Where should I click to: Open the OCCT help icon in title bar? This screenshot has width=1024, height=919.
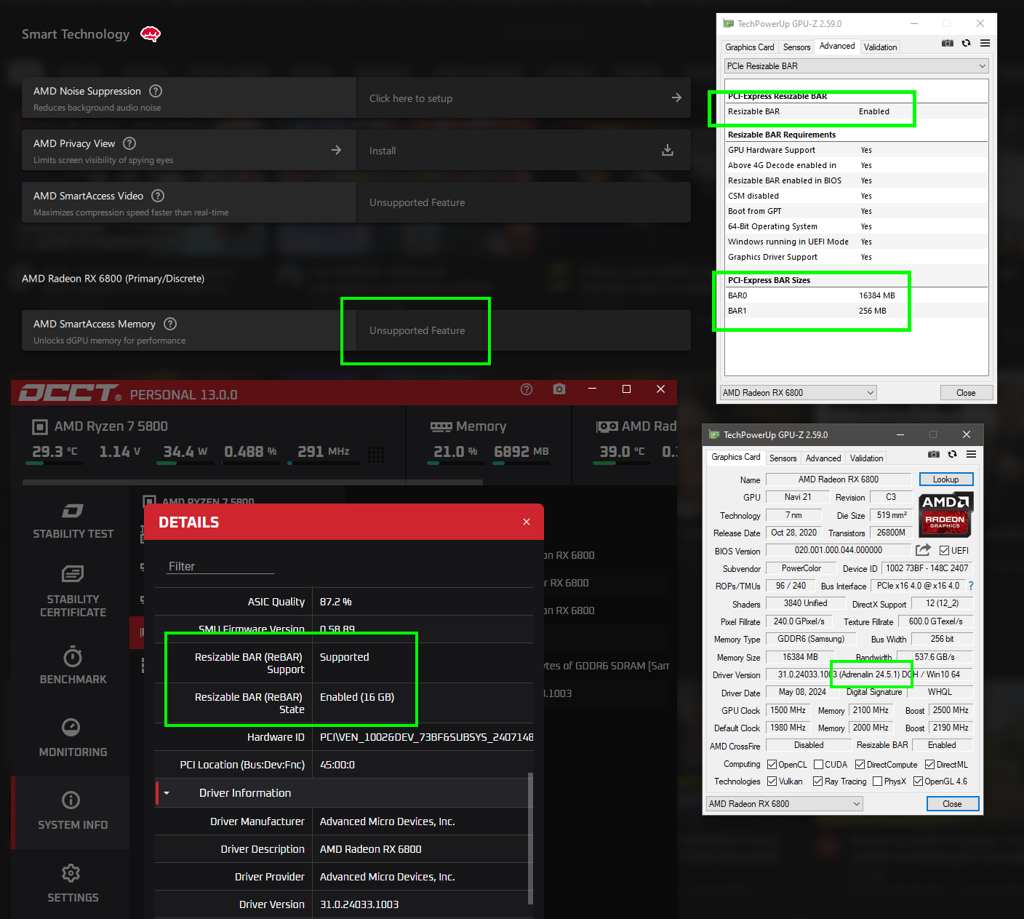pos(527,389)
